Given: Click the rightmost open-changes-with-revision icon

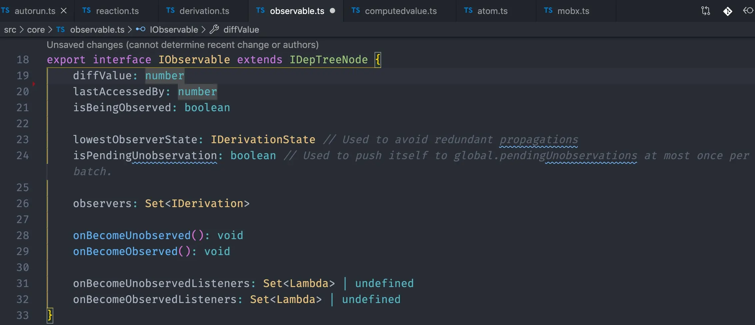Looking at the screenshot, I should click(748, 11).
